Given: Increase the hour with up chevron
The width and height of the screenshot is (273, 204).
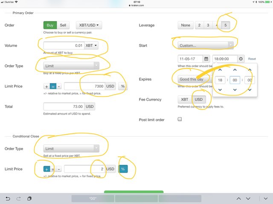Looking at the screenshot, I should click(220, 70).
